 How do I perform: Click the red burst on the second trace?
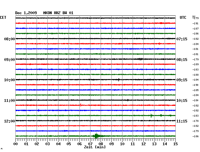click(161, 23)
